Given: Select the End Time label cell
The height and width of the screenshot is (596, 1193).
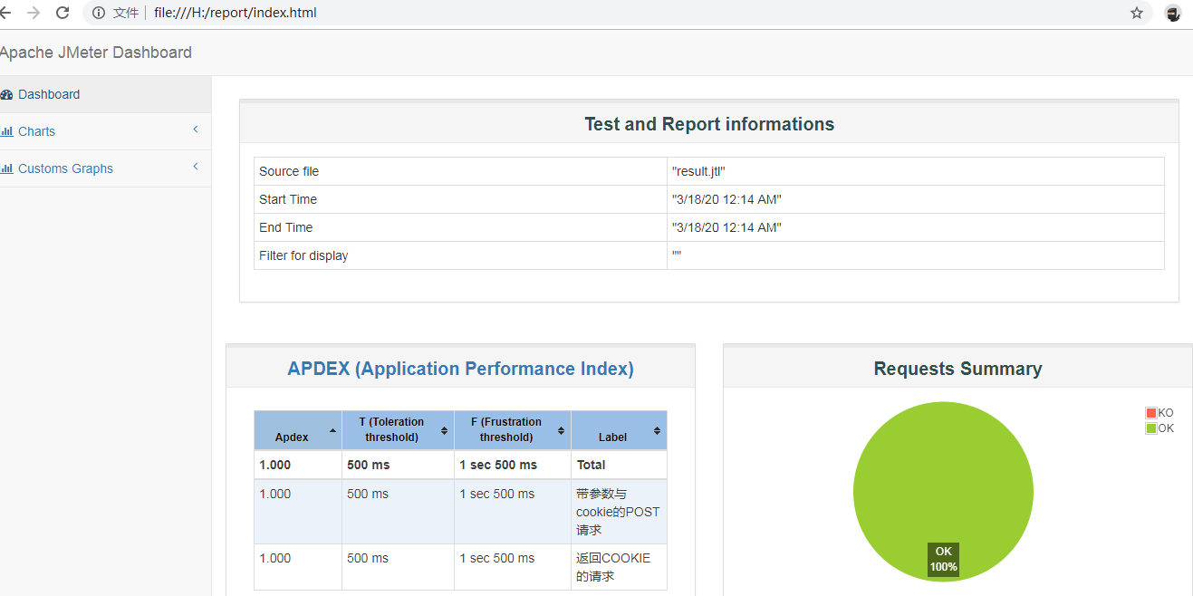Looking at the screenshot, I should tap(460, 227).
